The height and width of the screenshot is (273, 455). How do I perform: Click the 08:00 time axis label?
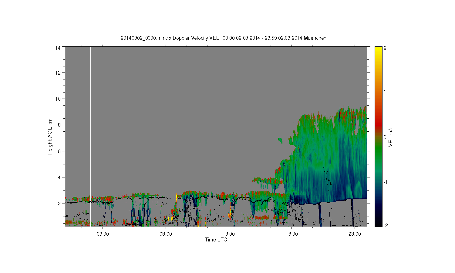pos(166,234)
